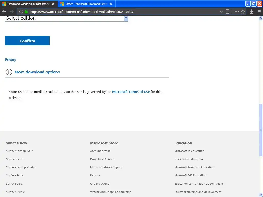Viewport: 263px width, 197px height.
Task: Open Account profile footer link
Action: pyautogui.click(x=100, y=151)
